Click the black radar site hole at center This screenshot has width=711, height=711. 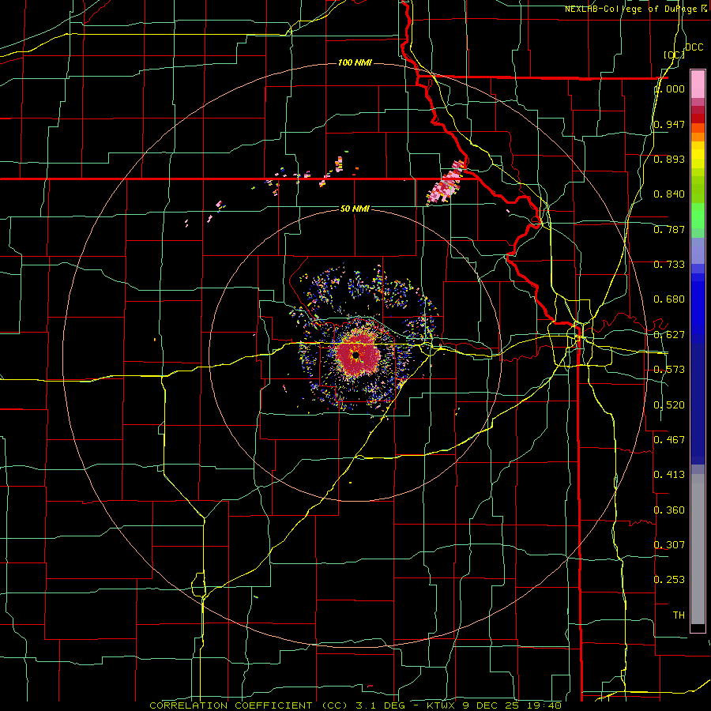point(356,355)
